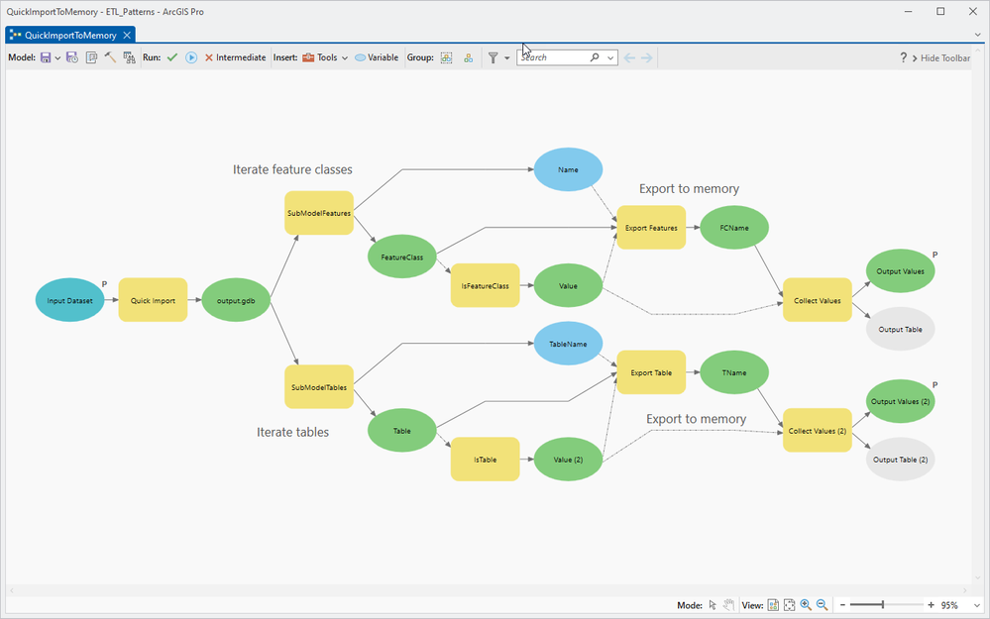990x619 pixels.
Task: Open the 95% zoom level dropdown
Action: (977, 606)
